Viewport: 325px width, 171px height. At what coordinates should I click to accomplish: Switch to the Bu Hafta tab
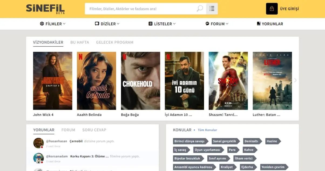[x=80, y=42]
